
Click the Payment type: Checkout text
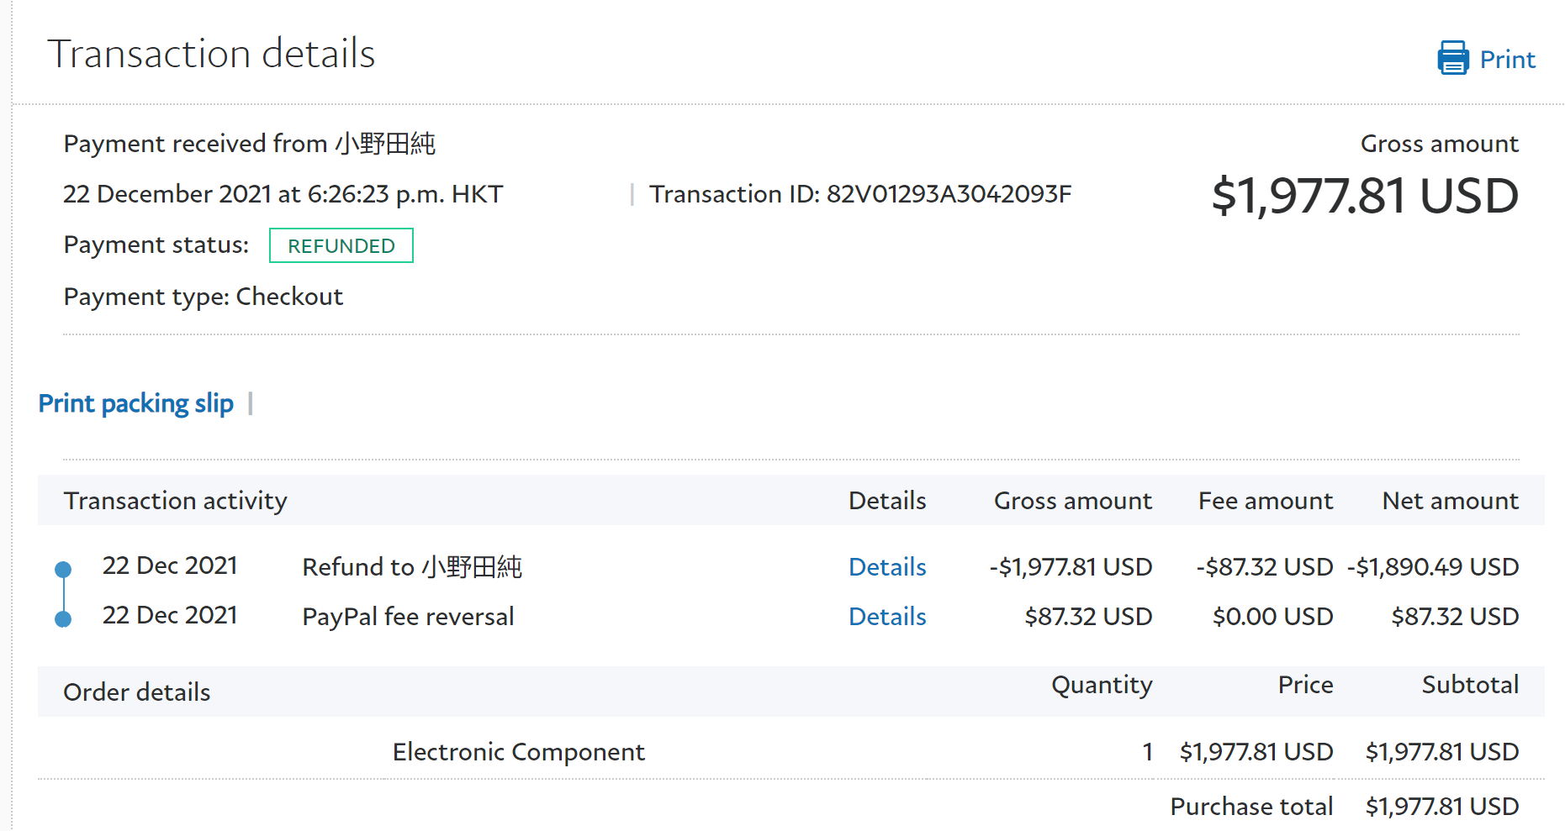pyautogui.click(x=204, y=297)
